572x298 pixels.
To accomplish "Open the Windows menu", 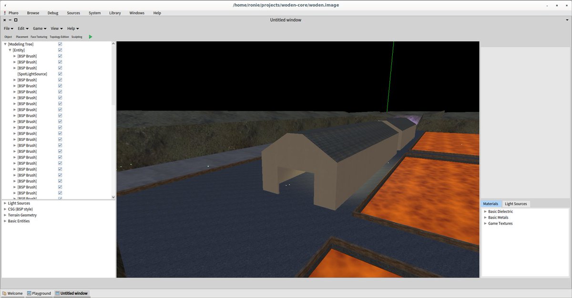I will [x=137, y=13].
